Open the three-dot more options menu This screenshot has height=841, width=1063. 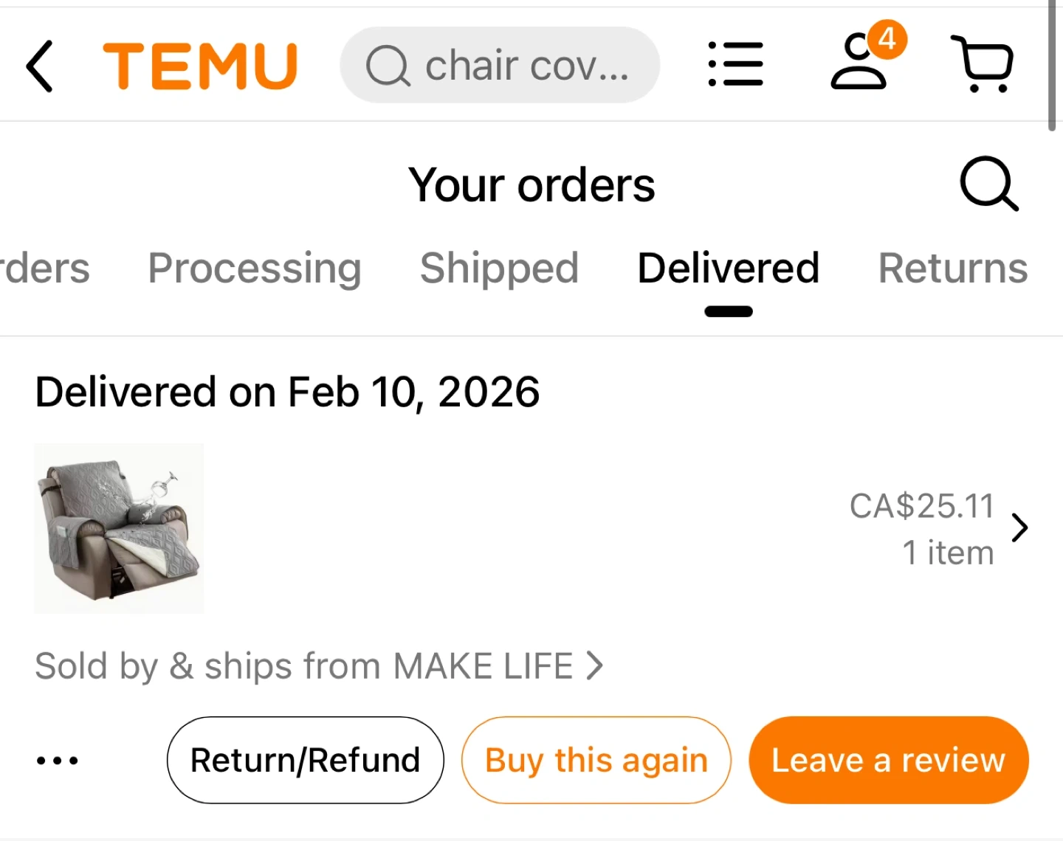click(58, 761)
